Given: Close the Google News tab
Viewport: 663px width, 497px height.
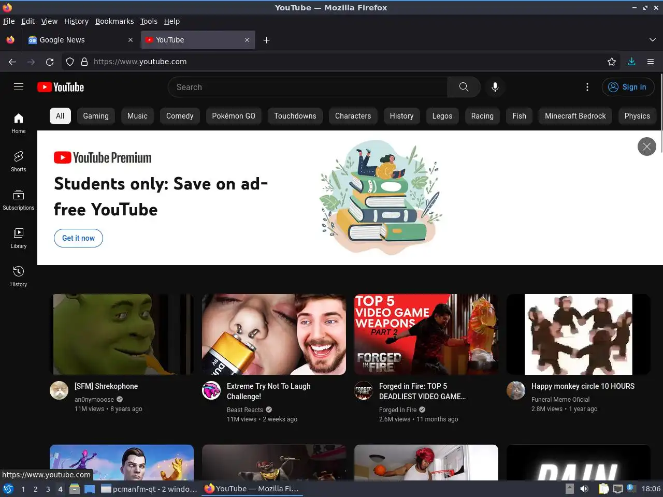Looking at the screenshot, I should click(x=131, y=40).
